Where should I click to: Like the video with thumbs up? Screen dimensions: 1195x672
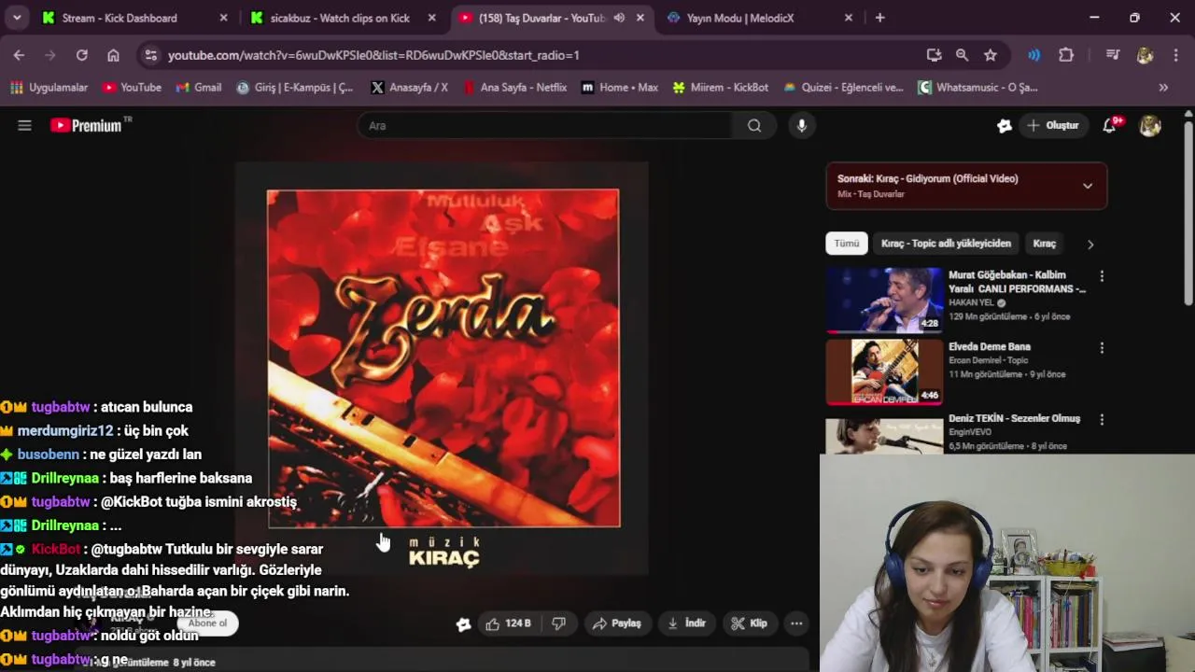[508, 623]
